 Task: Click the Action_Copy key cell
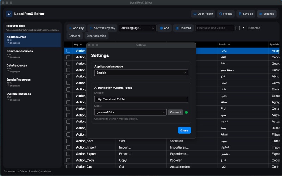94,161
